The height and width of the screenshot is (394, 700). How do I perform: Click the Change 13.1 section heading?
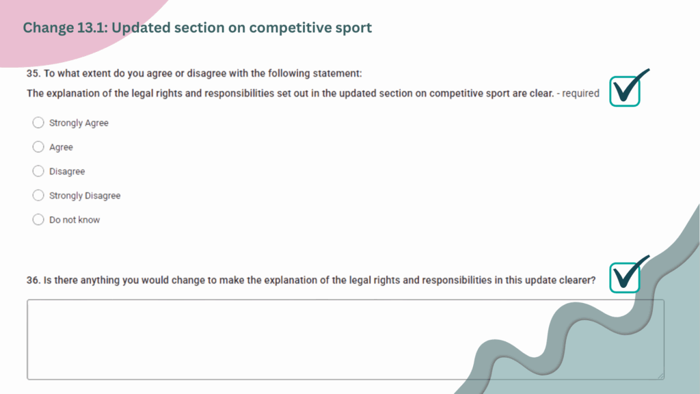[198, 27]
